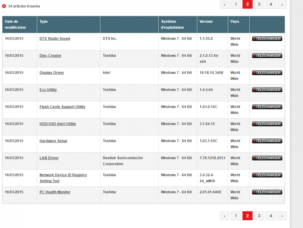
Task: Select page 4 in top pagination
Action: click(x=271, y=4)
